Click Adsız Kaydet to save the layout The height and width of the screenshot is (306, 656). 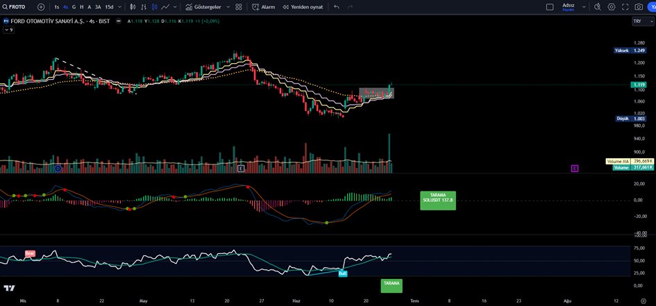pos(568,7)
